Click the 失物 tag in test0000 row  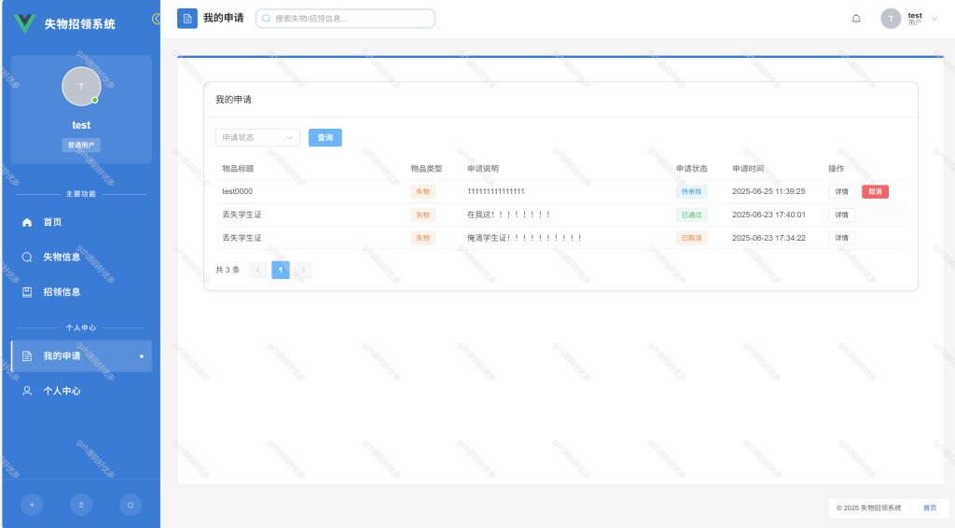(422, 192)
